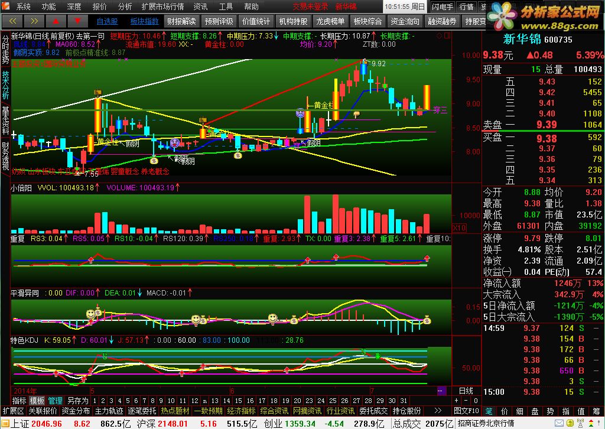
Task: Click the green S marker on KDJ peak
Action: pyautogui.click(x=363, y=352)
